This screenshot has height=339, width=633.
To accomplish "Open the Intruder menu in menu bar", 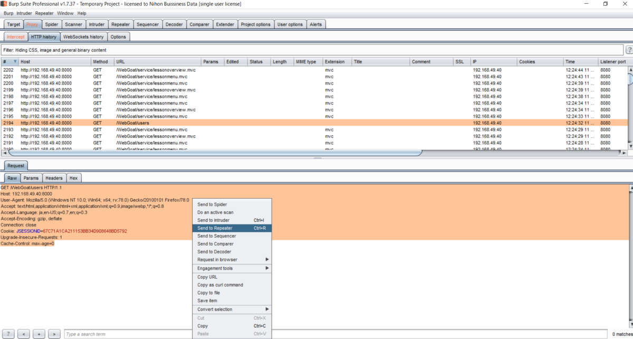I will [x=24, y=13].
